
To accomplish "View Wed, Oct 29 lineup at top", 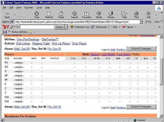I will pos(21,49).
